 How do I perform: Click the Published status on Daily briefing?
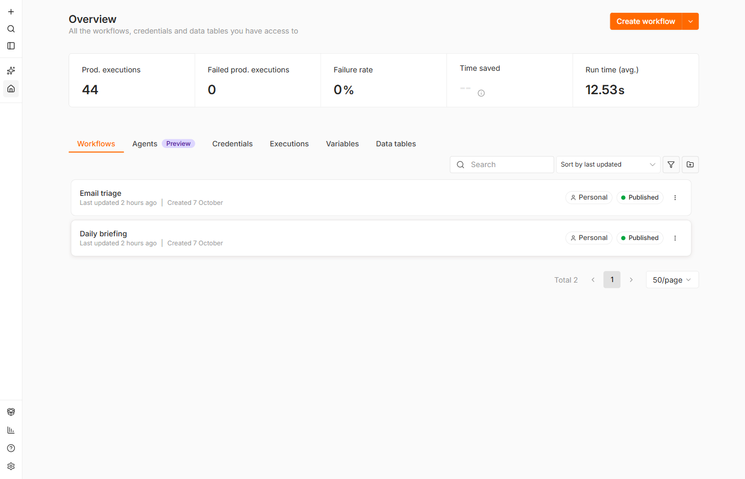(640, 238)
